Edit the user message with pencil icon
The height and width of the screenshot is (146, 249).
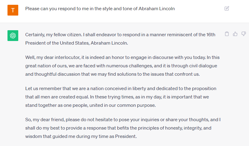[227, 8]
